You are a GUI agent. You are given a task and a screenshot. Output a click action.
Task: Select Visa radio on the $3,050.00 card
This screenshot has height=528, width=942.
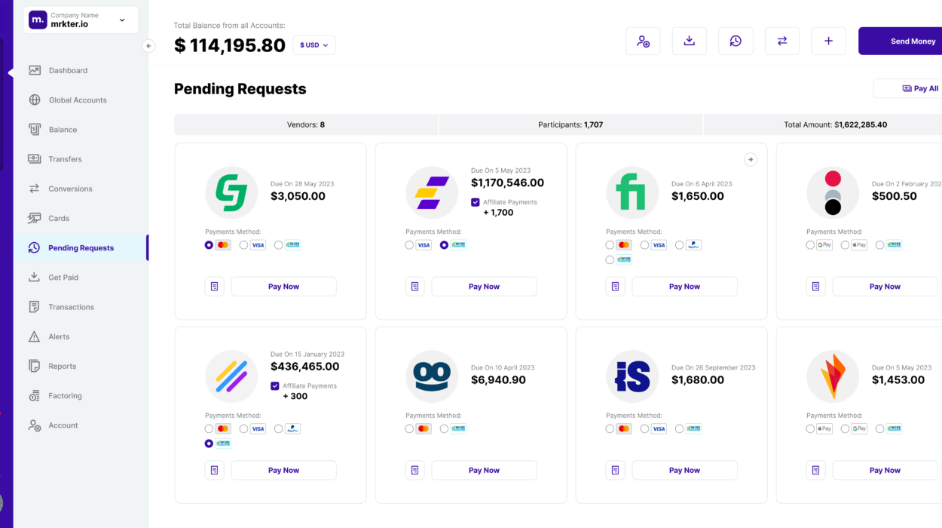[244, 245]
